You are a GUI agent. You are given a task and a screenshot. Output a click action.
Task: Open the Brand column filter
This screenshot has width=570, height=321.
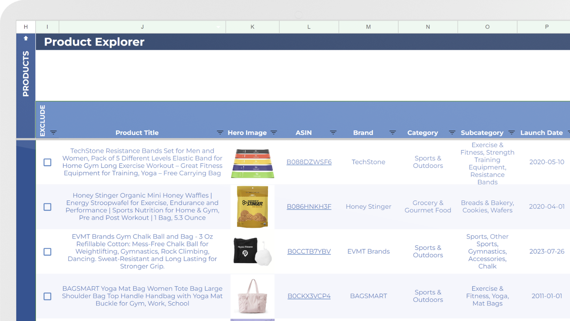click(x=392, y=133)
